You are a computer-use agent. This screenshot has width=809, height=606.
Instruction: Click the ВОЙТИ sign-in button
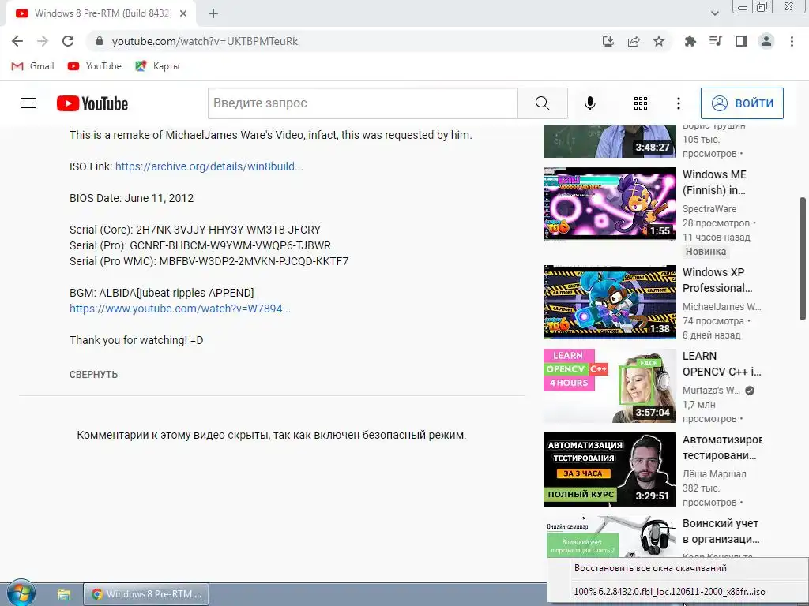coord(742,103)
